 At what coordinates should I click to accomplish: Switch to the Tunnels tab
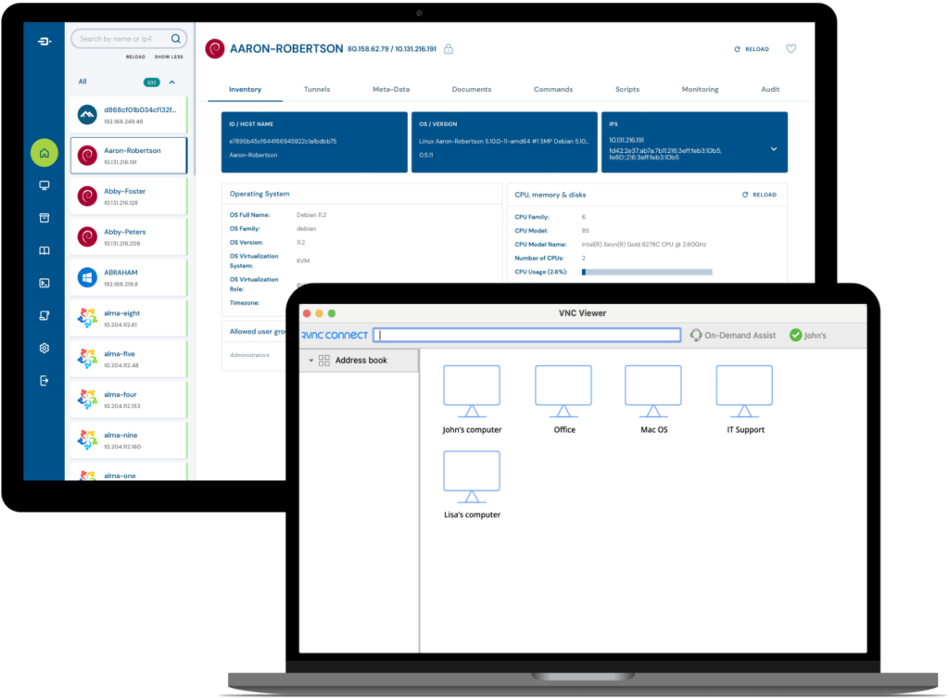click(317, 90)
